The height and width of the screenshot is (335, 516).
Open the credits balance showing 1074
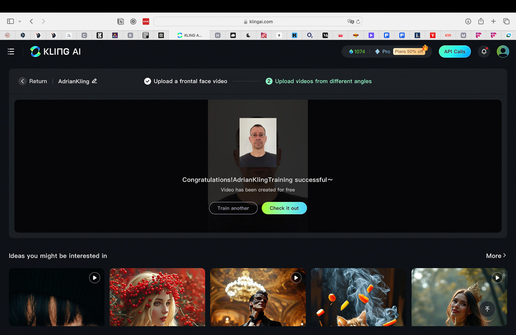(357, 52)
